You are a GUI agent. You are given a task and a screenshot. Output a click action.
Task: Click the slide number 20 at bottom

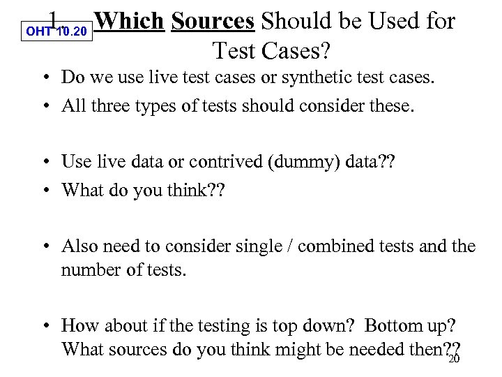454,359
